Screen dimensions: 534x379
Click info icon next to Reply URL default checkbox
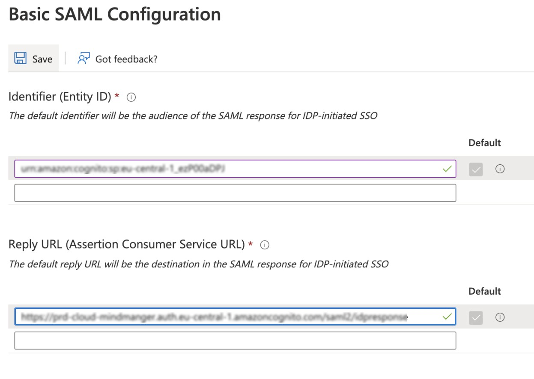499,317
